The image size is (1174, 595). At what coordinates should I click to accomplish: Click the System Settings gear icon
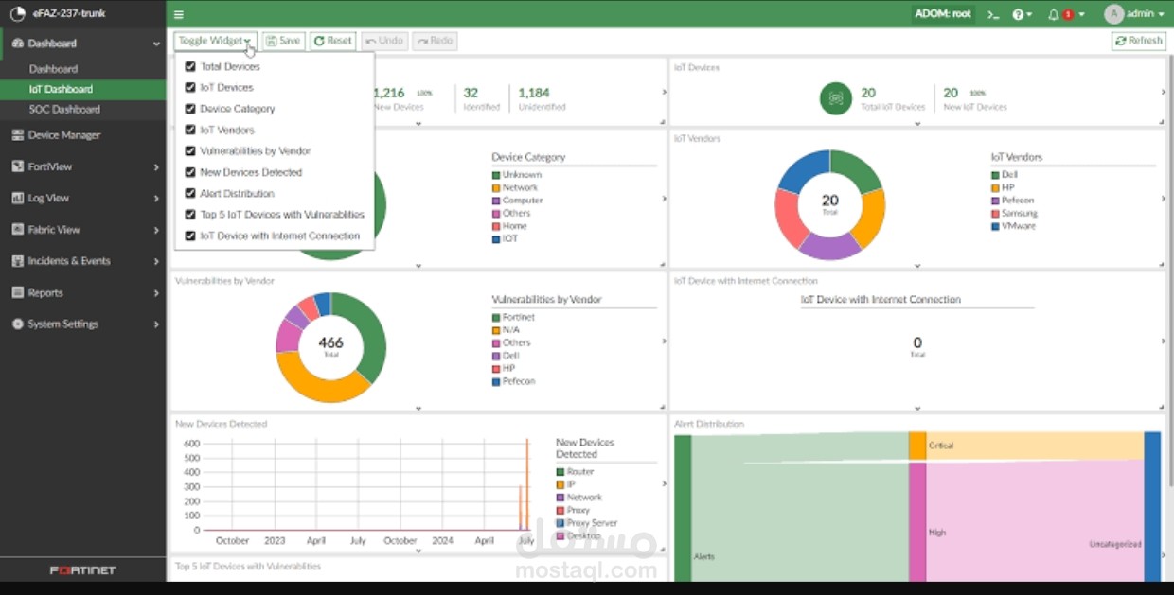pyautogui.click(x=18, y=324)
